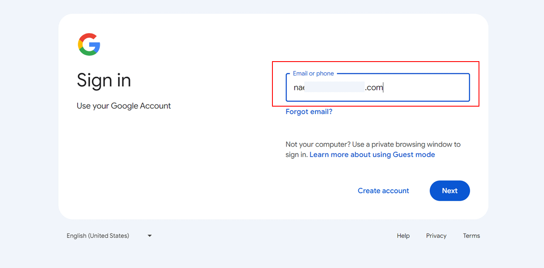
Task: Open the Terms link in footer
Action: (471, 236)
